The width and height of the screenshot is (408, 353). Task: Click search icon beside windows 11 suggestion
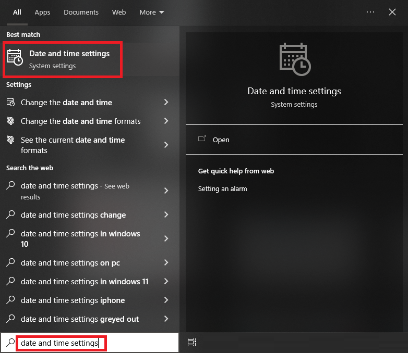(x=10, y=281)
